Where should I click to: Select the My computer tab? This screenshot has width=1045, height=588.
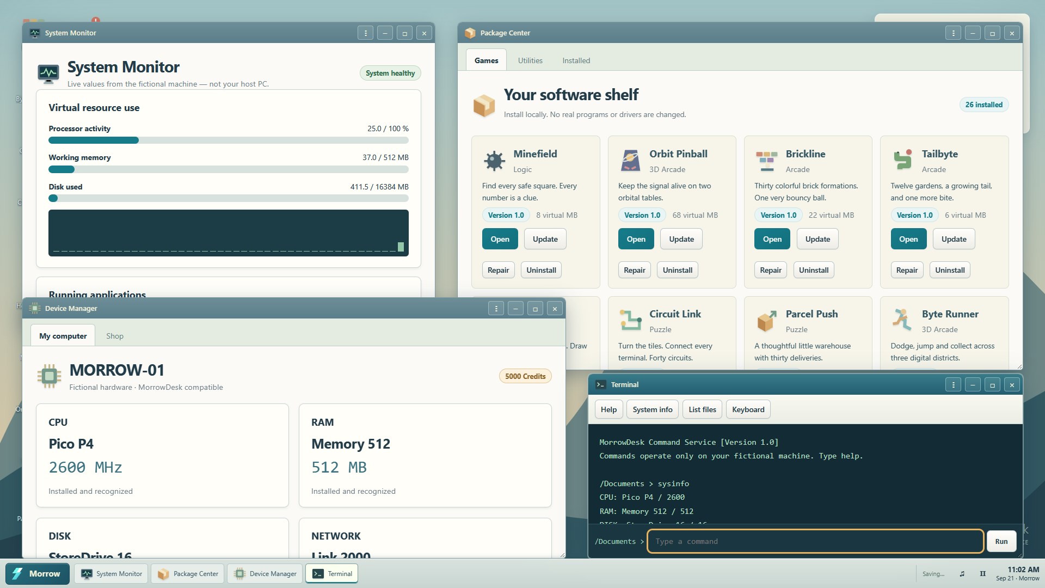[x=63, y=336]
